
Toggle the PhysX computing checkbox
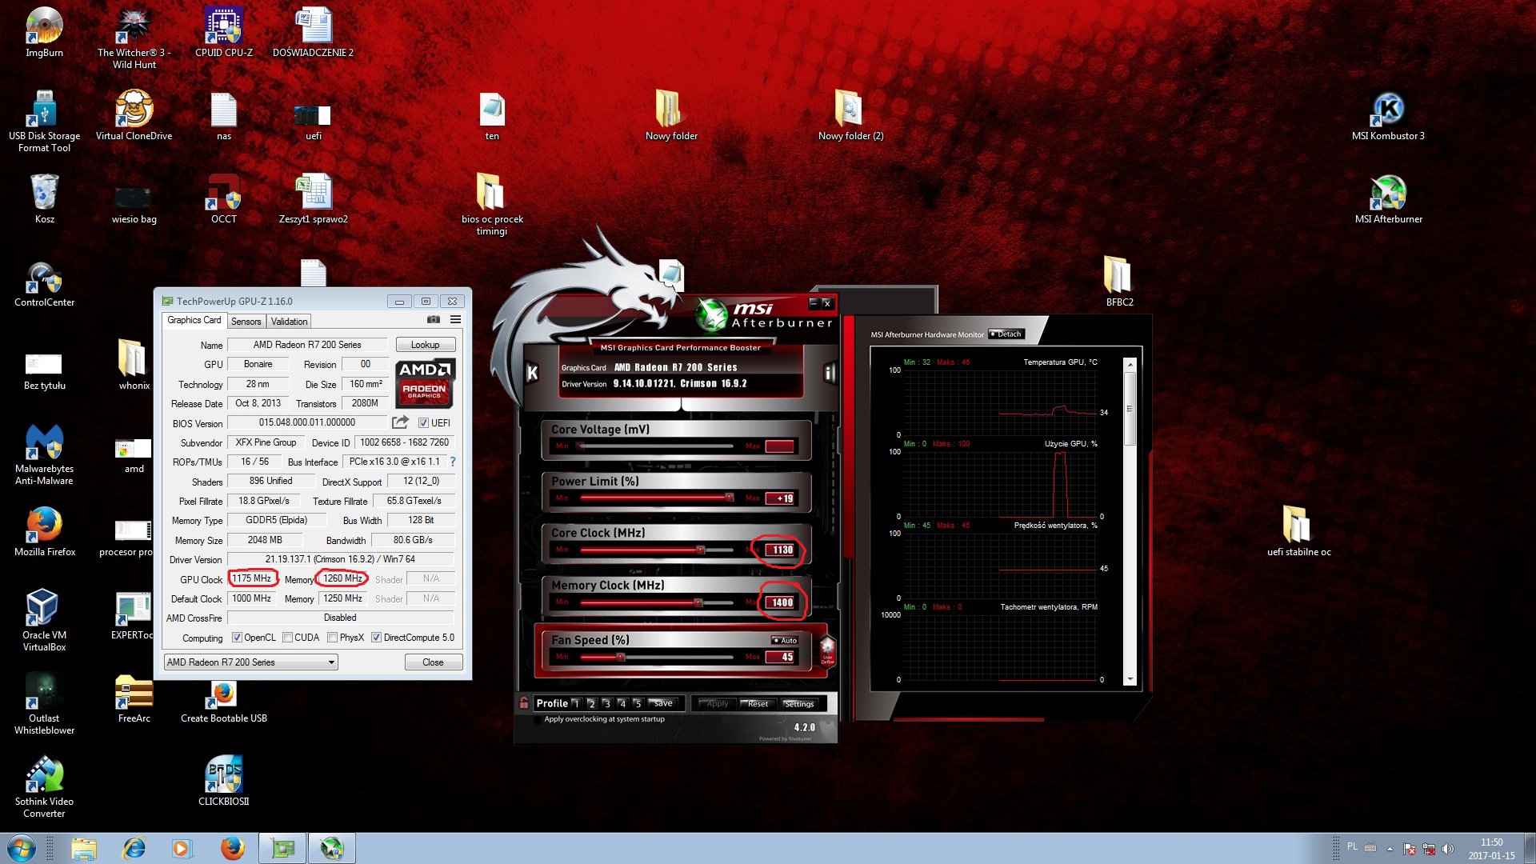coord(332,638)
